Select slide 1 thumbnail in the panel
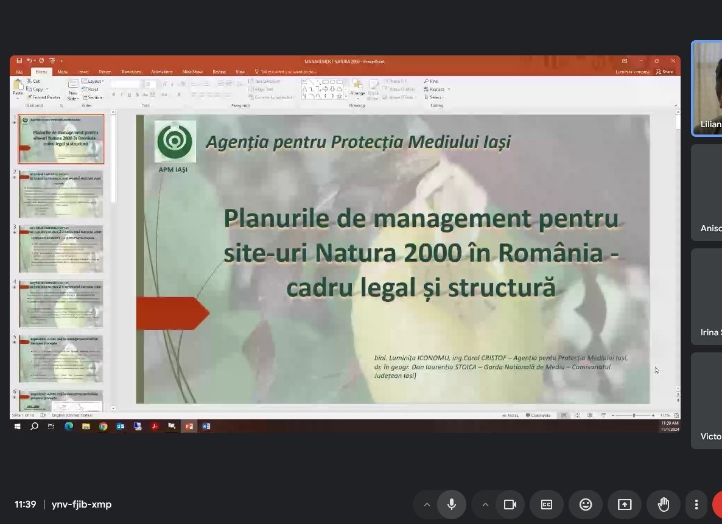 point(61,139)
